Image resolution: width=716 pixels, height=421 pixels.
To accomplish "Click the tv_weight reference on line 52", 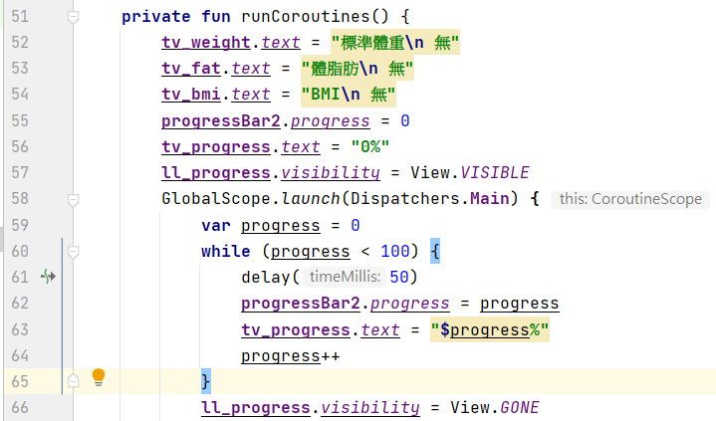I will click(206, 43).
